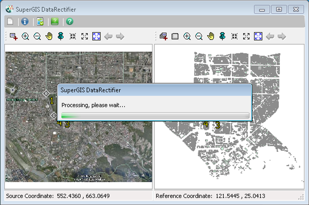Click the pushpin tool in reference toolbar
Viewport: 309px width, 205px height.
[x=222, y=36]
